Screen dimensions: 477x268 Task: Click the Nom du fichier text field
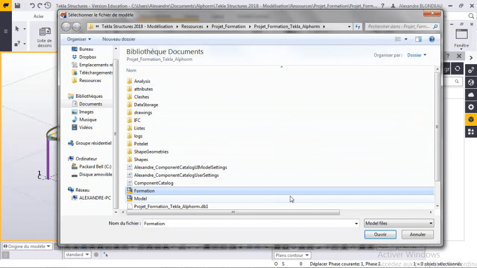(x=248, y=223)
